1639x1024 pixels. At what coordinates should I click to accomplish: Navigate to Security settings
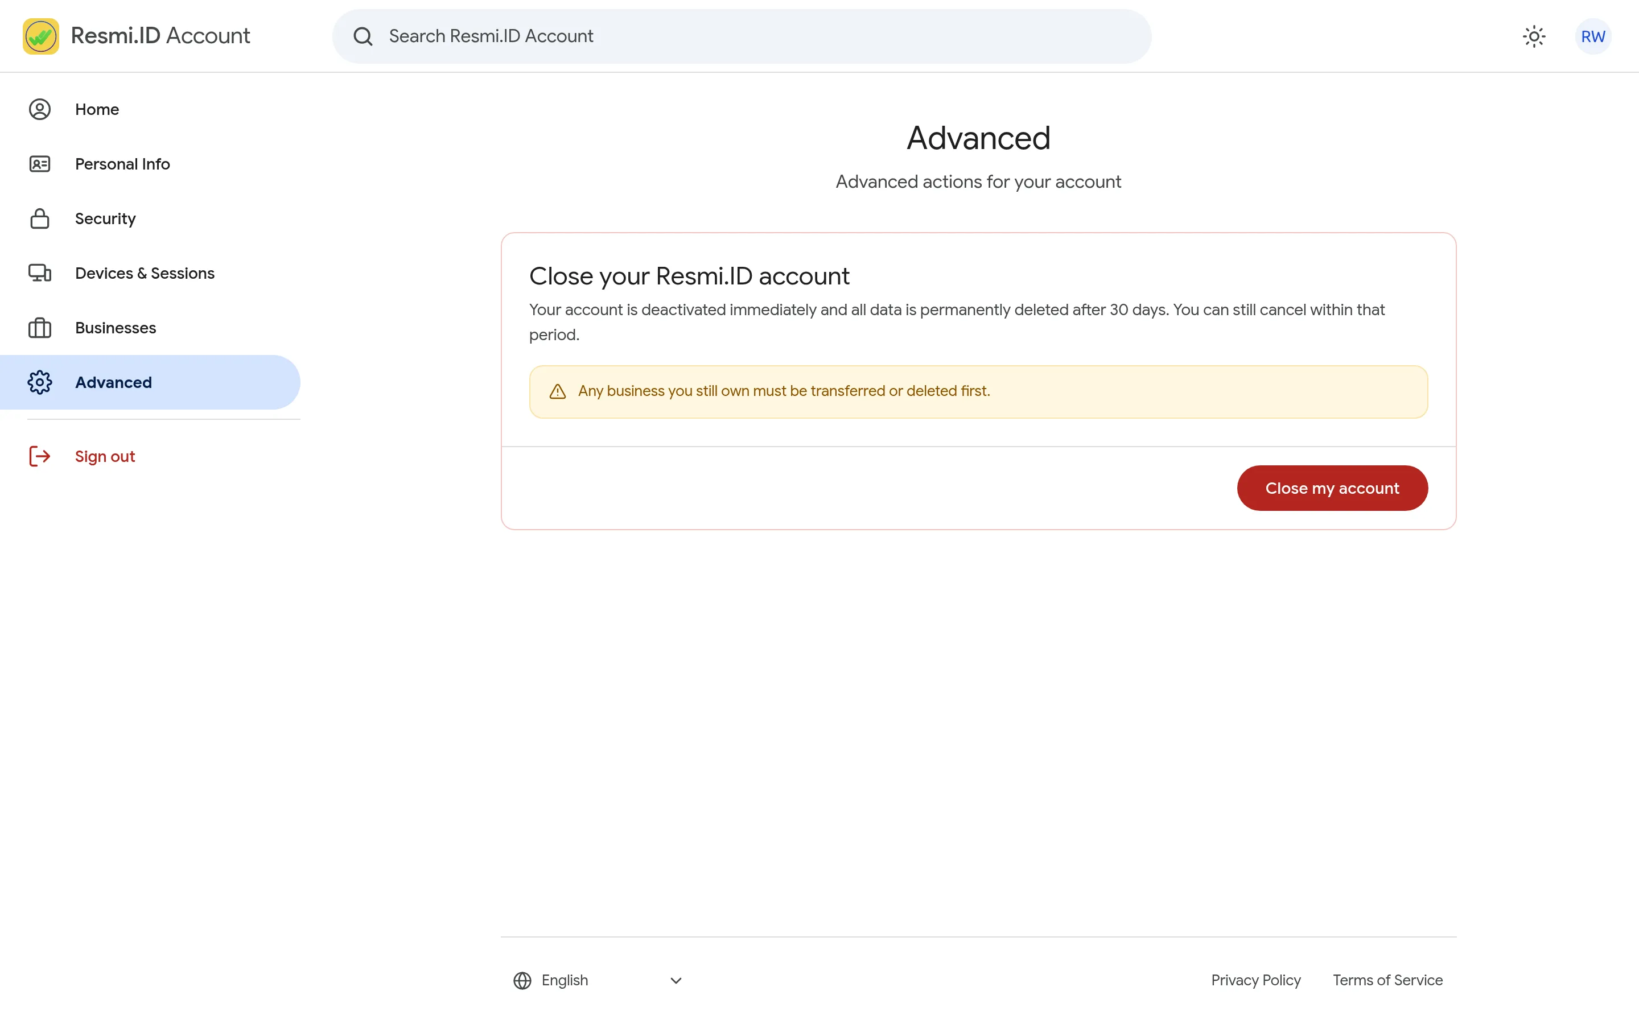click(150, 219)
